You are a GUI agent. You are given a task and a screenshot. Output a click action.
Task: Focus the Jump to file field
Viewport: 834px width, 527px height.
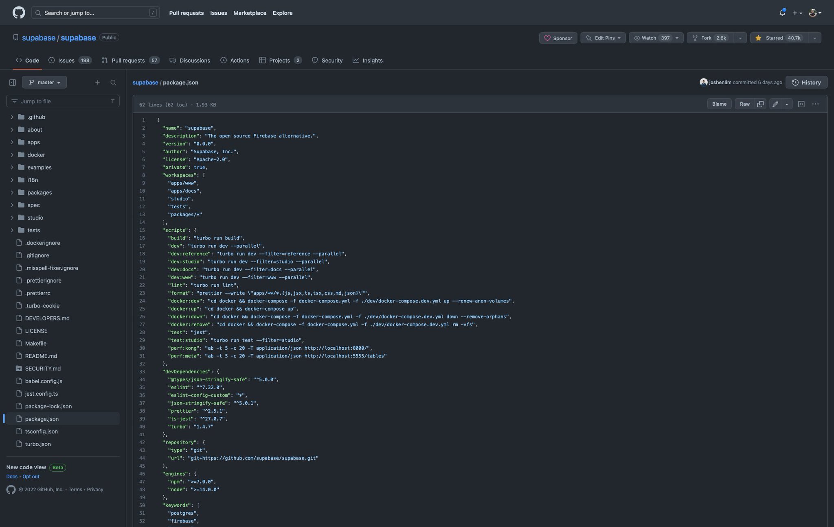(63, 101)
